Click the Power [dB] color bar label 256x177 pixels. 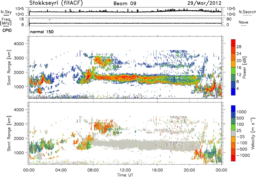(x=244, y=67)
